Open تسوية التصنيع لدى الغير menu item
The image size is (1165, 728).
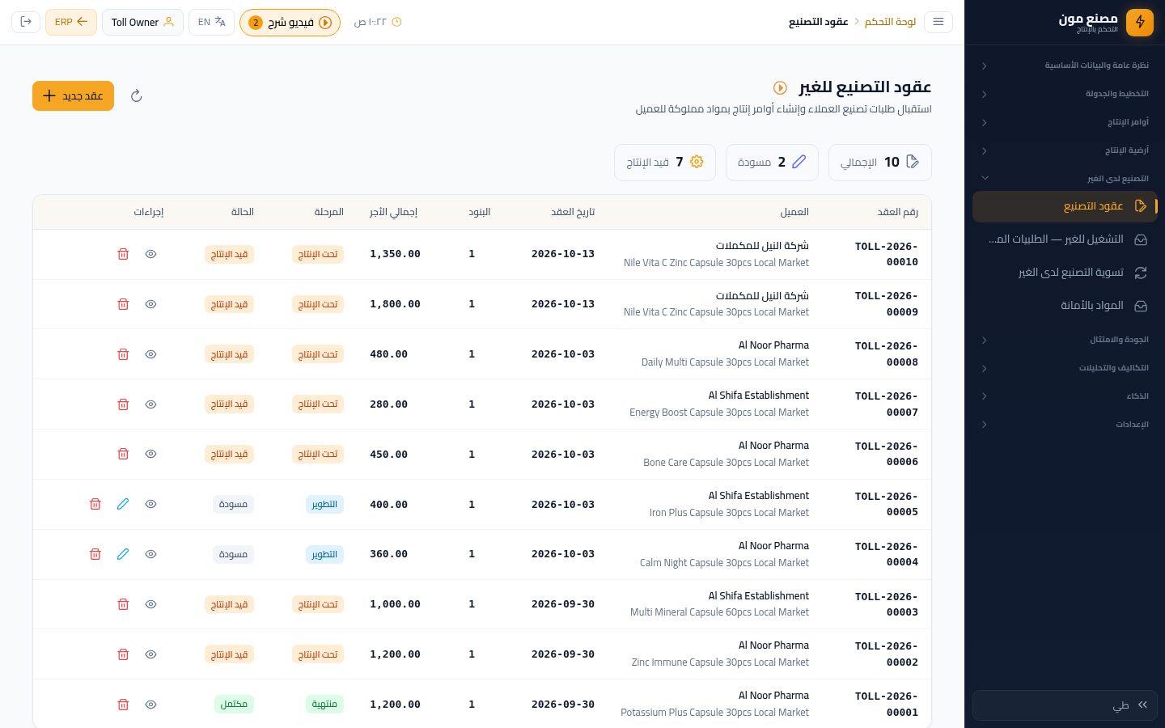[x=1065, y=273]
